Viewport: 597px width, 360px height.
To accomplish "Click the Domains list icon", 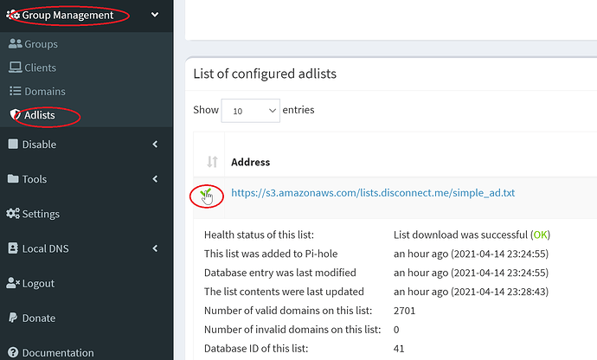I will point(16,91).
